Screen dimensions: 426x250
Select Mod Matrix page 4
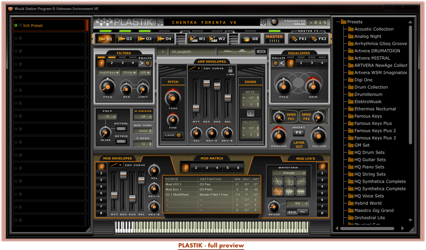217,168
